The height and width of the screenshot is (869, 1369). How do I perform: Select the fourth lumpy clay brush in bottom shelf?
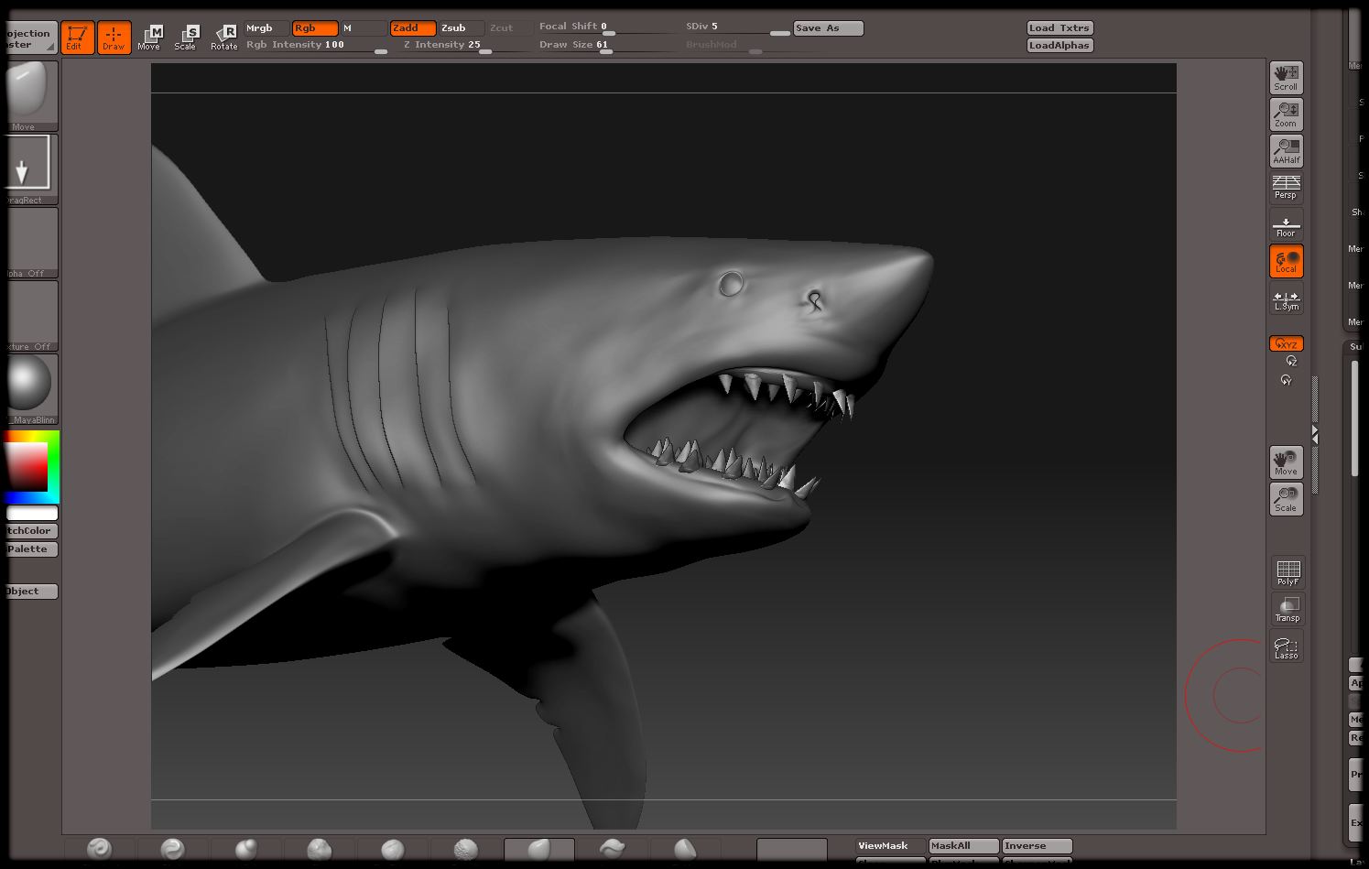tap(319, 850)
